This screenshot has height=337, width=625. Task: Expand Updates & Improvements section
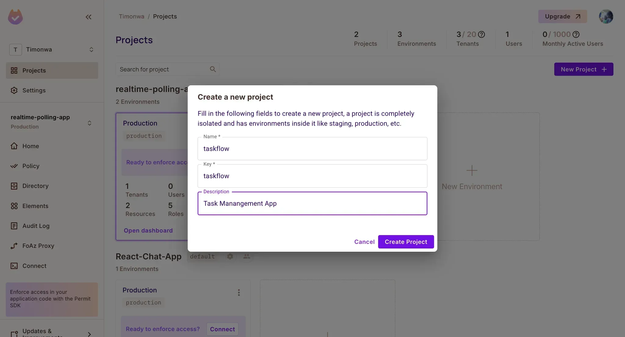[89, 334]
